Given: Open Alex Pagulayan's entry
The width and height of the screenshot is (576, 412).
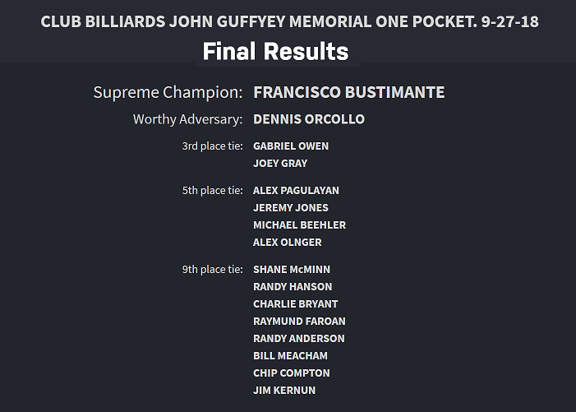Looking at the screenshot, I should [296, 191].
